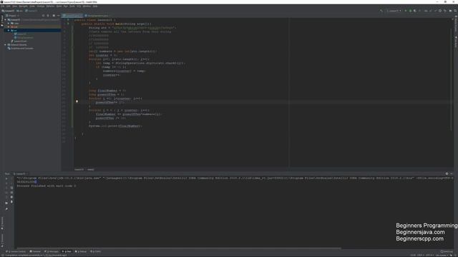The height and width of the screenshot is (257, 458).
Task: Click the Run console horizontal scrollbar
Action: point(178,248)
